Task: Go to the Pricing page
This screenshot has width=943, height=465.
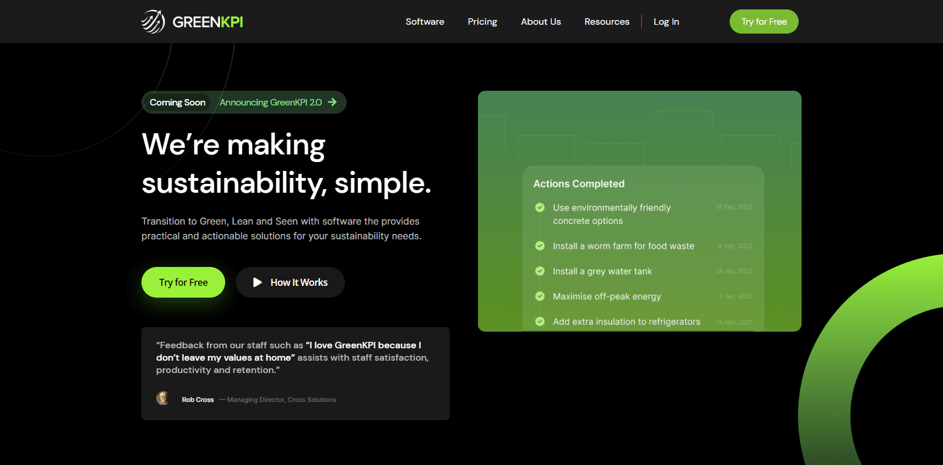Action: 483,22
